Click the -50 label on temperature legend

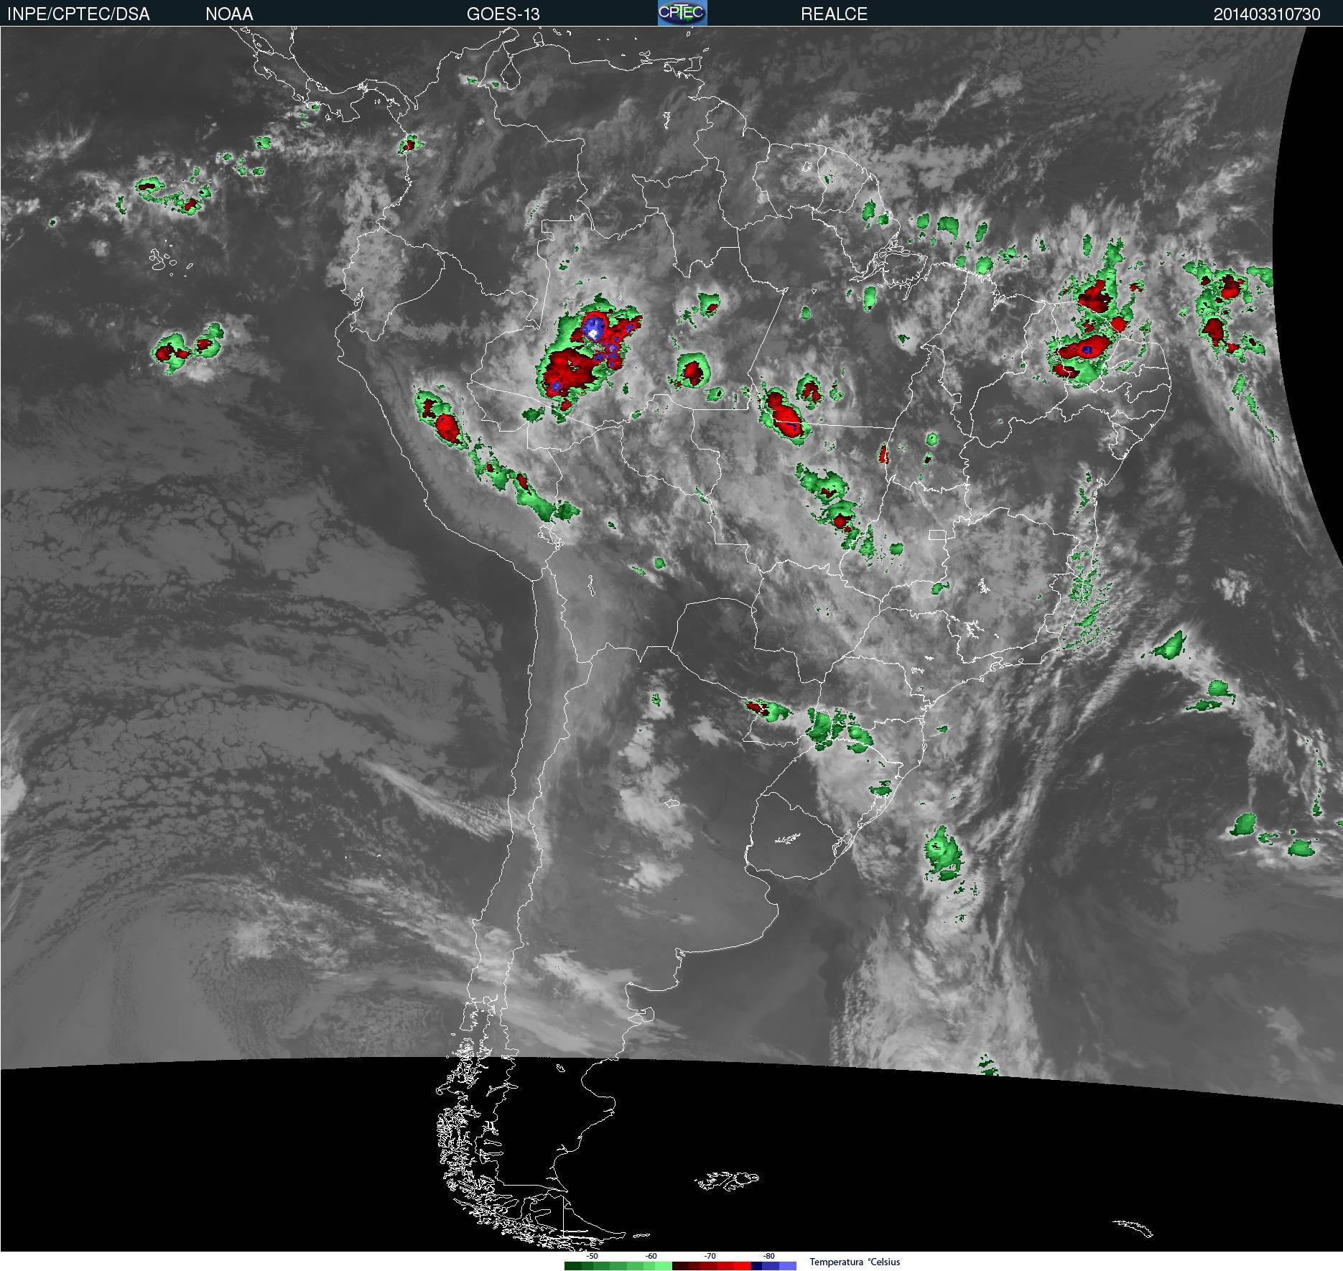point(592,1256)
